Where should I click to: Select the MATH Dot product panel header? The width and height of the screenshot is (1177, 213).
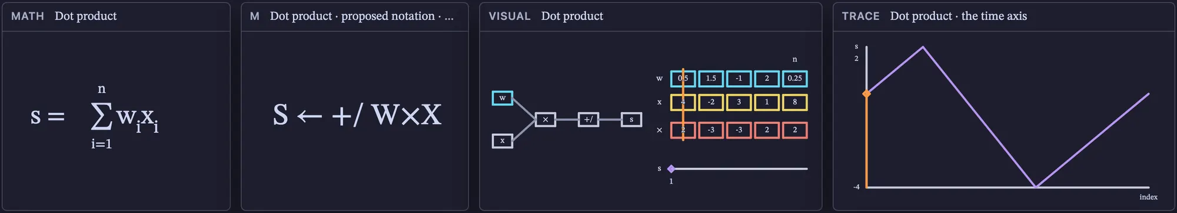(x=116, y=16)
